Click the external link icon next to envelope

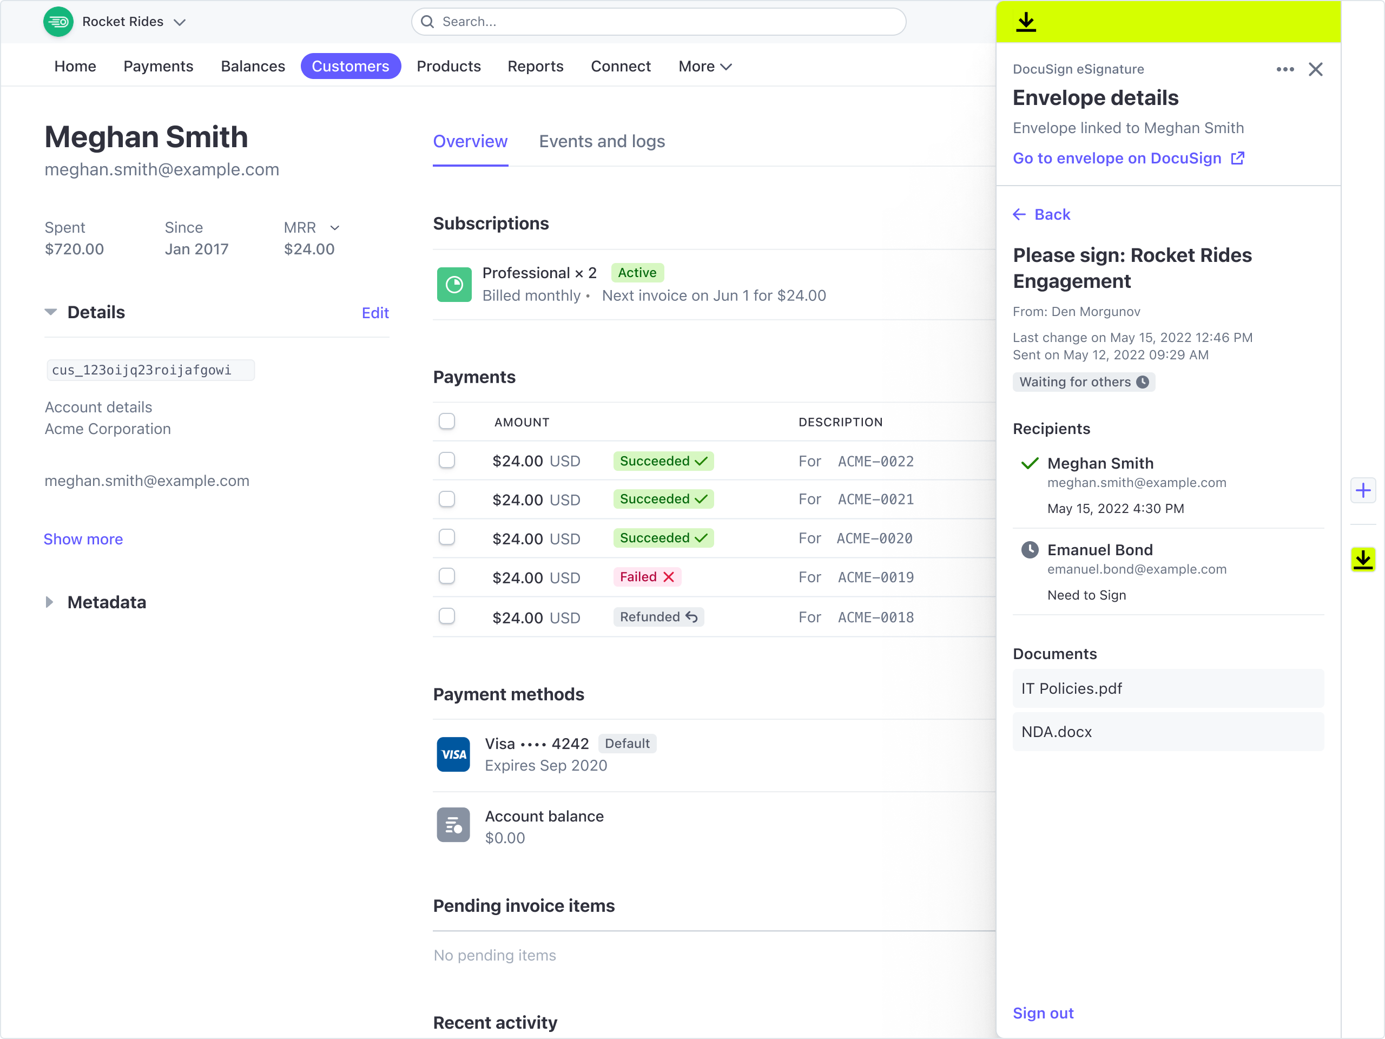tap(1237, 159)
